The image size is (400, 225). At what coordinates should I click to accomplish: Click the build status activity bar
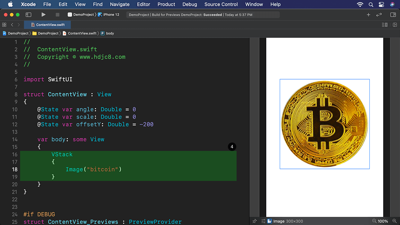pos(203,15)
